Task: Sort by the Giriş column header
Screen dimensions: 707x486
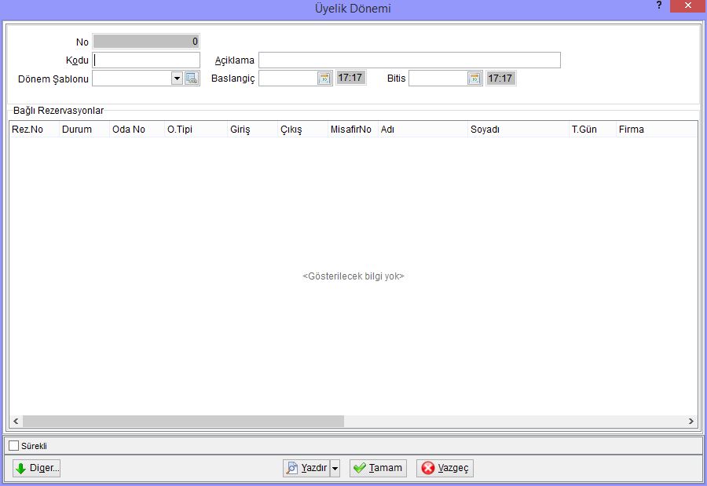Action: tap(252, 130)
